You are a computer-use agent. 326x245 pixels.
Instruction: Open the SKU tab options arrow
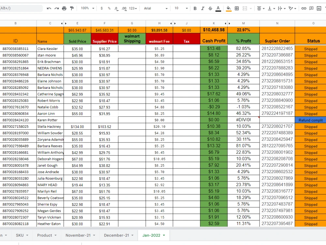(x=27, y=236)
